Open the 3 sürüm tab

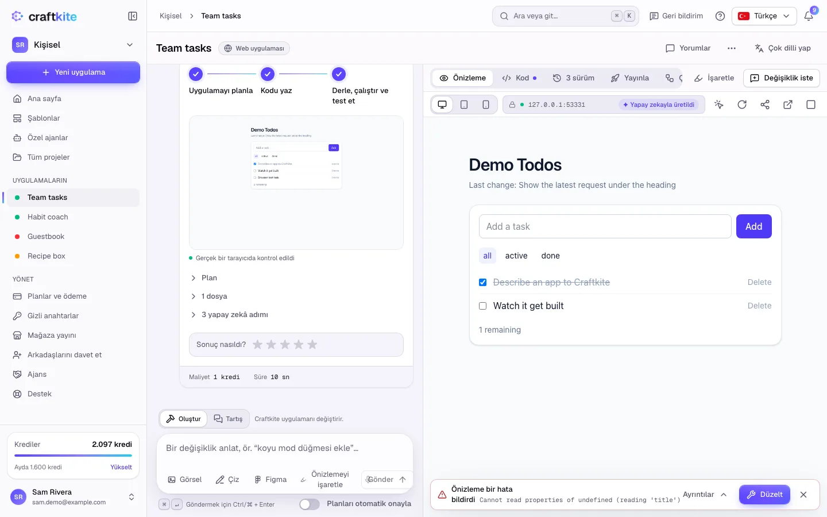[574, 78]
